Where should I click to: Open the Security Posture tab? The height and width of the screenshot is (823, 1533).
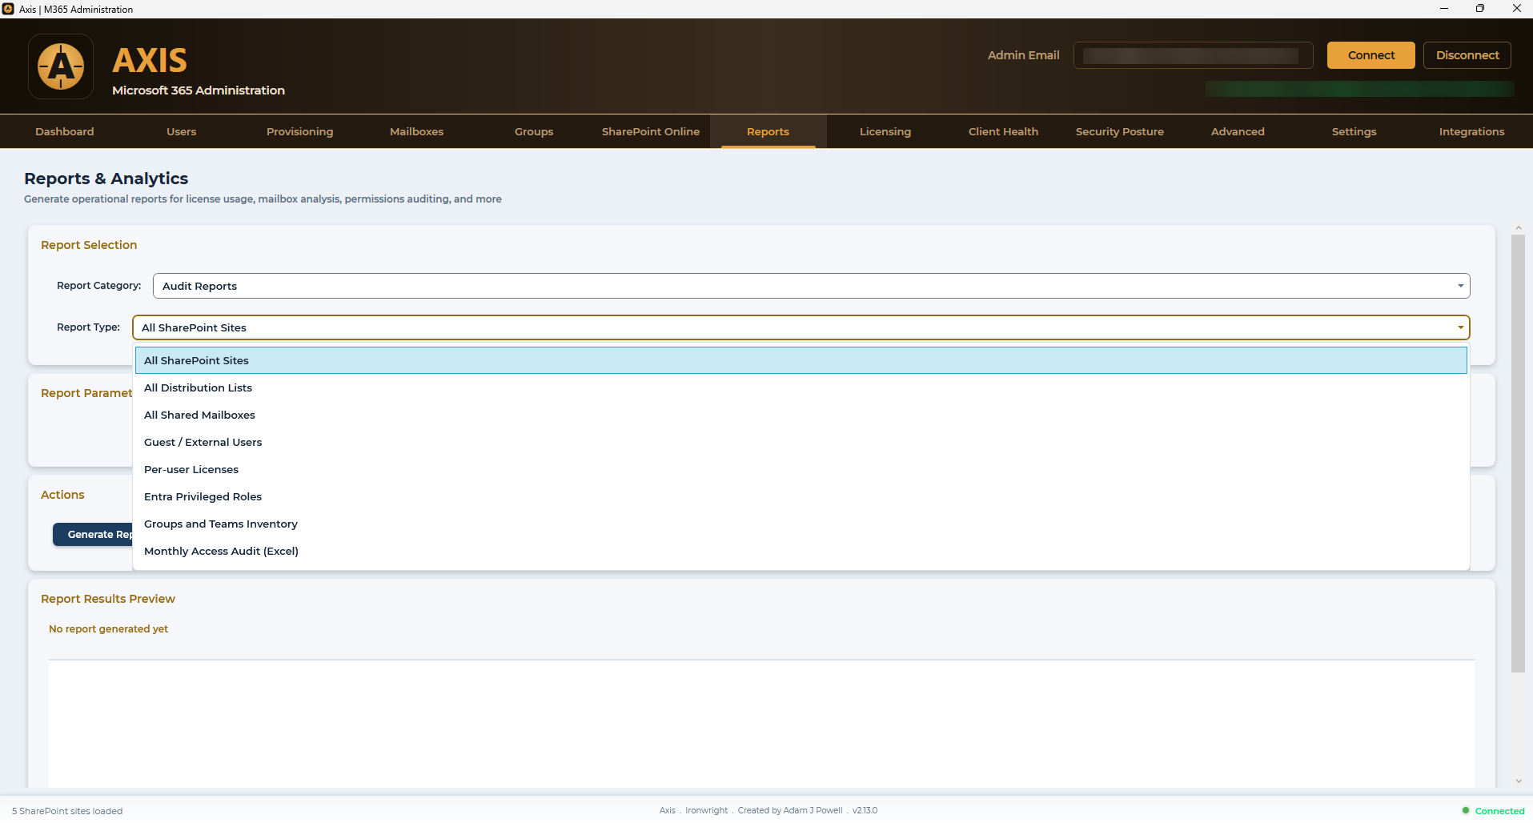coord(1120,131)
